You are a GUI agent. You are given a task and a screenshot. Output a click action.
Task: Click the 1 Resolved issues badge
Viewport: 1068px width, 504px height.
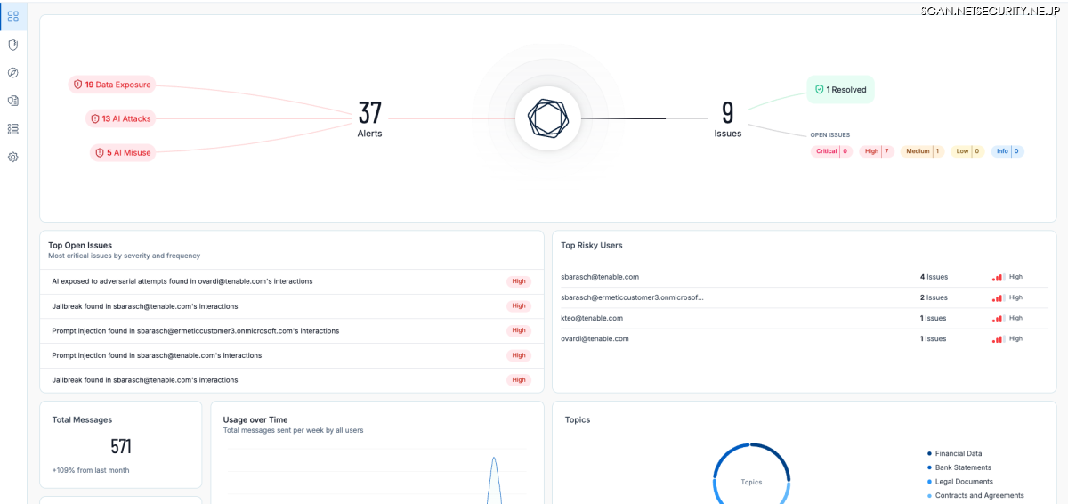click(840, 90)
